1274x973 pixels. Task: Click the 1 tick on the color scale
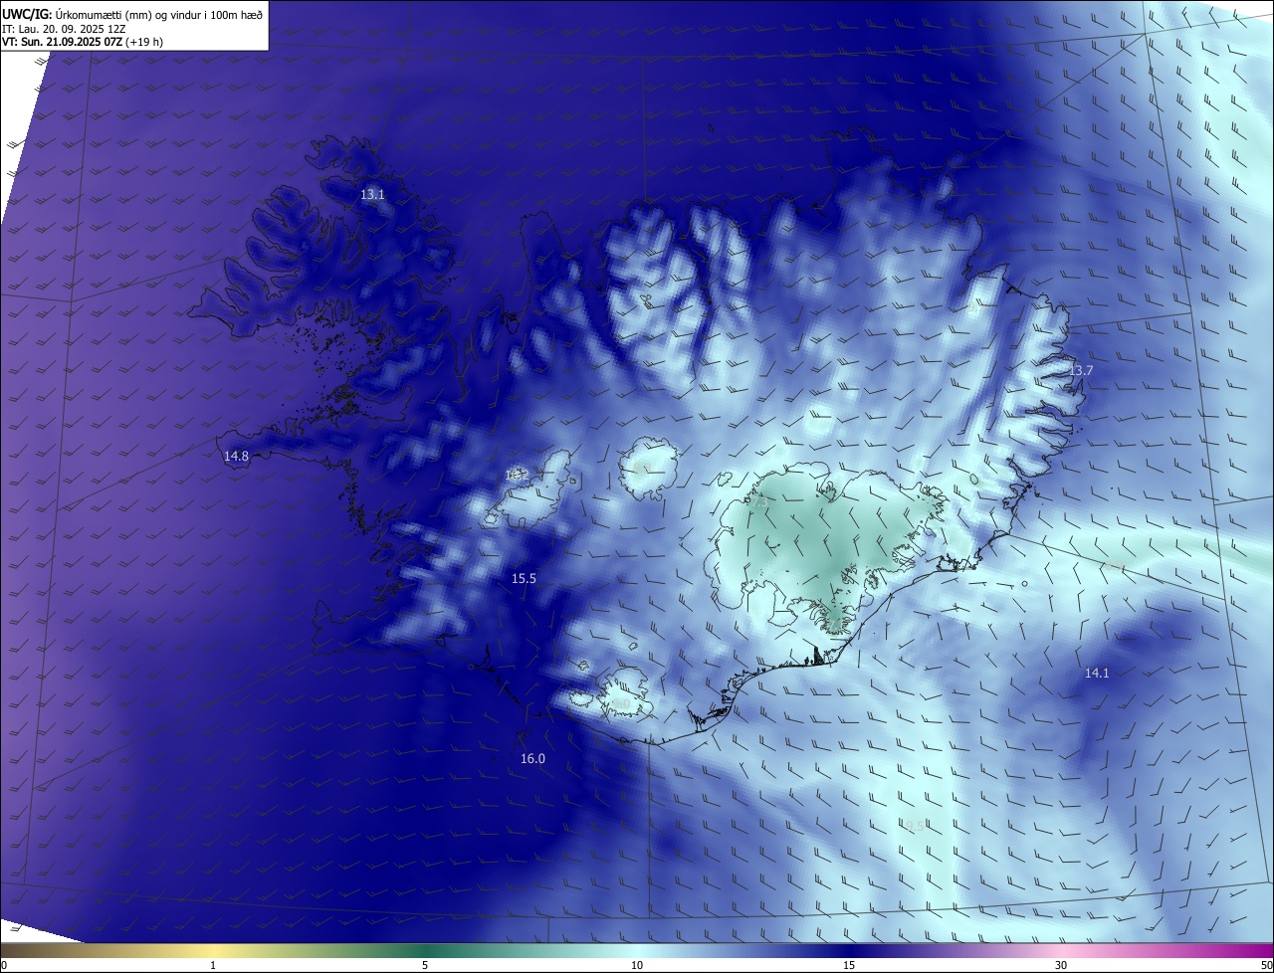[213, 965]
